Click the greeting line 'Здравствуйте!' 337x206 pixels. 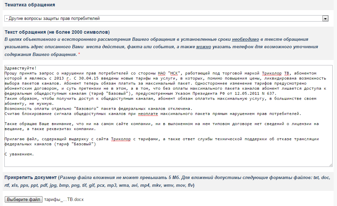click(21, 68)
